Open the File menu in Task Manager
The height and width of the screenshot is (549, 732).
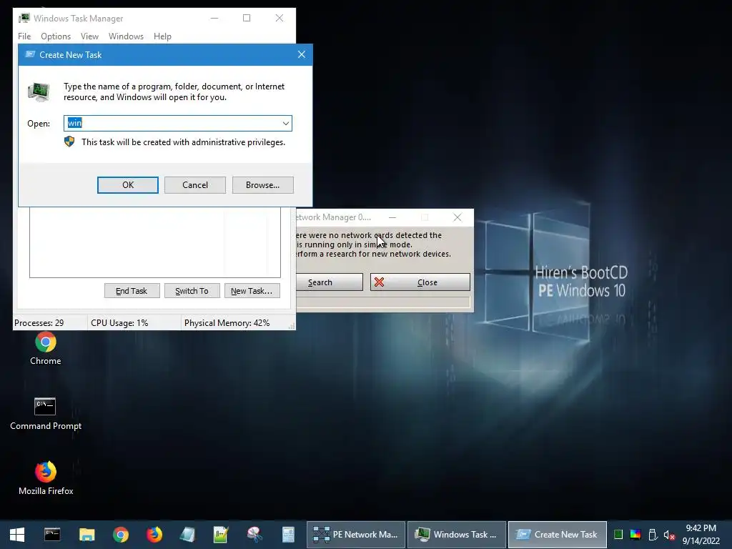point(24,36)
